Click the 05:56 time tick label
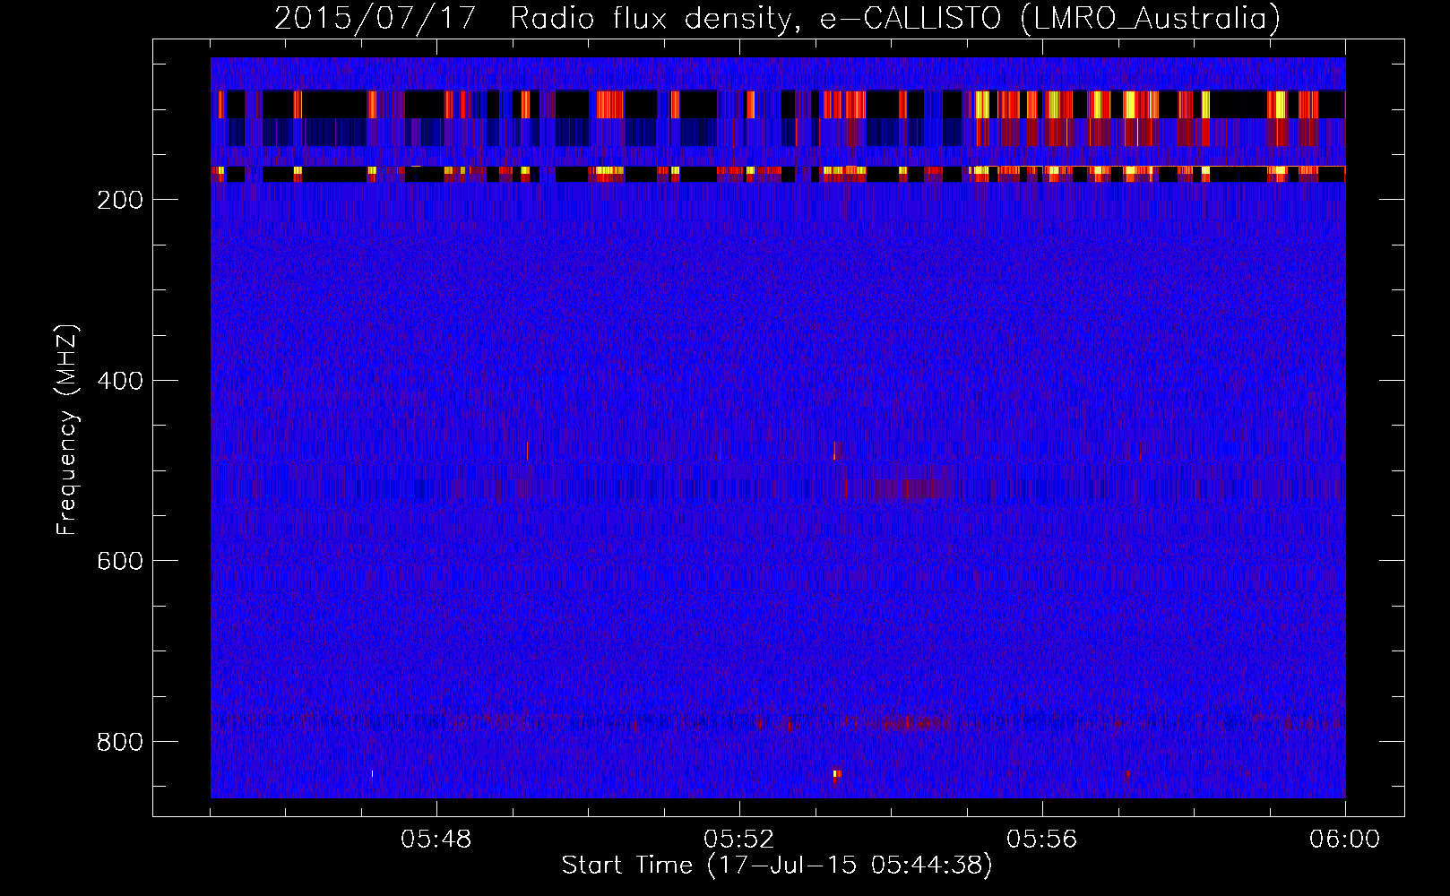The image size is (1450, 896). pyautogui.click(x=1042, y=840)
